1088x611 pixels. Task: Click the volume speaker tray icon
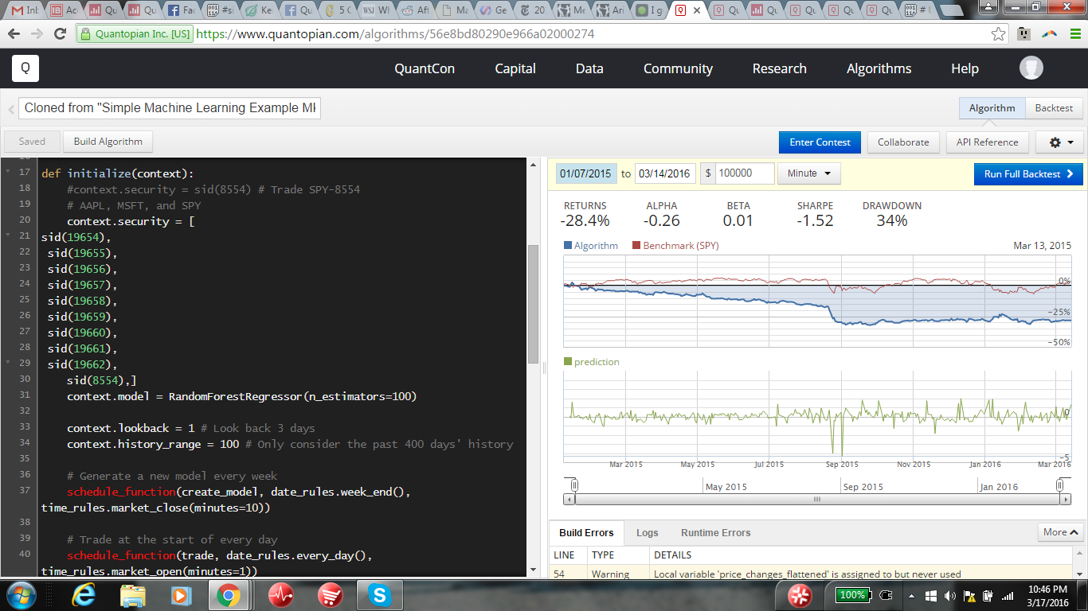point(949,595)
